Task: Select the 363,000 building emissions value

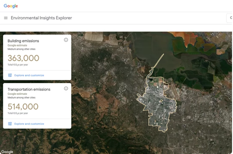Action: pos(23,58)
